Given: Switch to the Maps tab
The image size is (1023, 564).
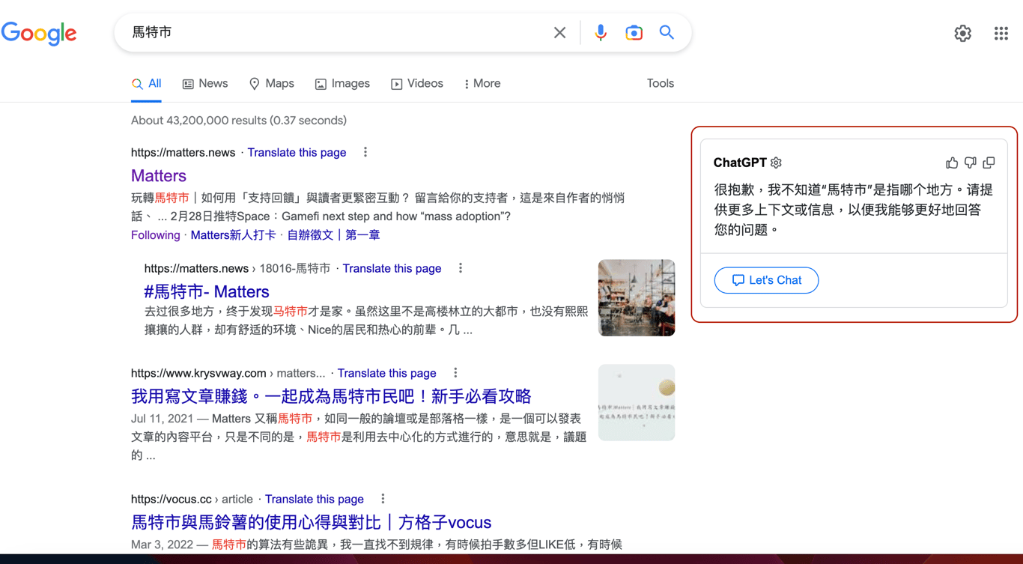Looking at the screenshot, I should point(271,83).
